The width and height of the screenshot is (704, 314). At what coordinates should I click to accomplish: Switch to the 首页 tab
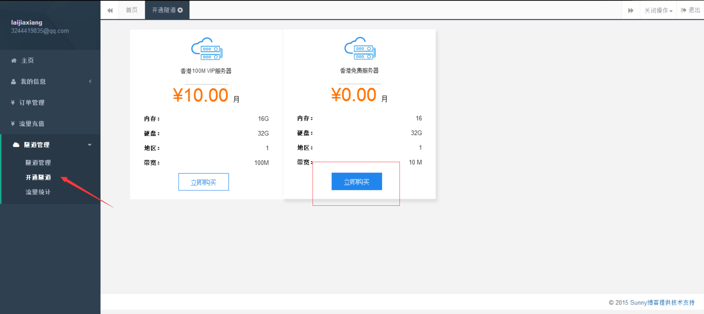(x=132, y=10)
